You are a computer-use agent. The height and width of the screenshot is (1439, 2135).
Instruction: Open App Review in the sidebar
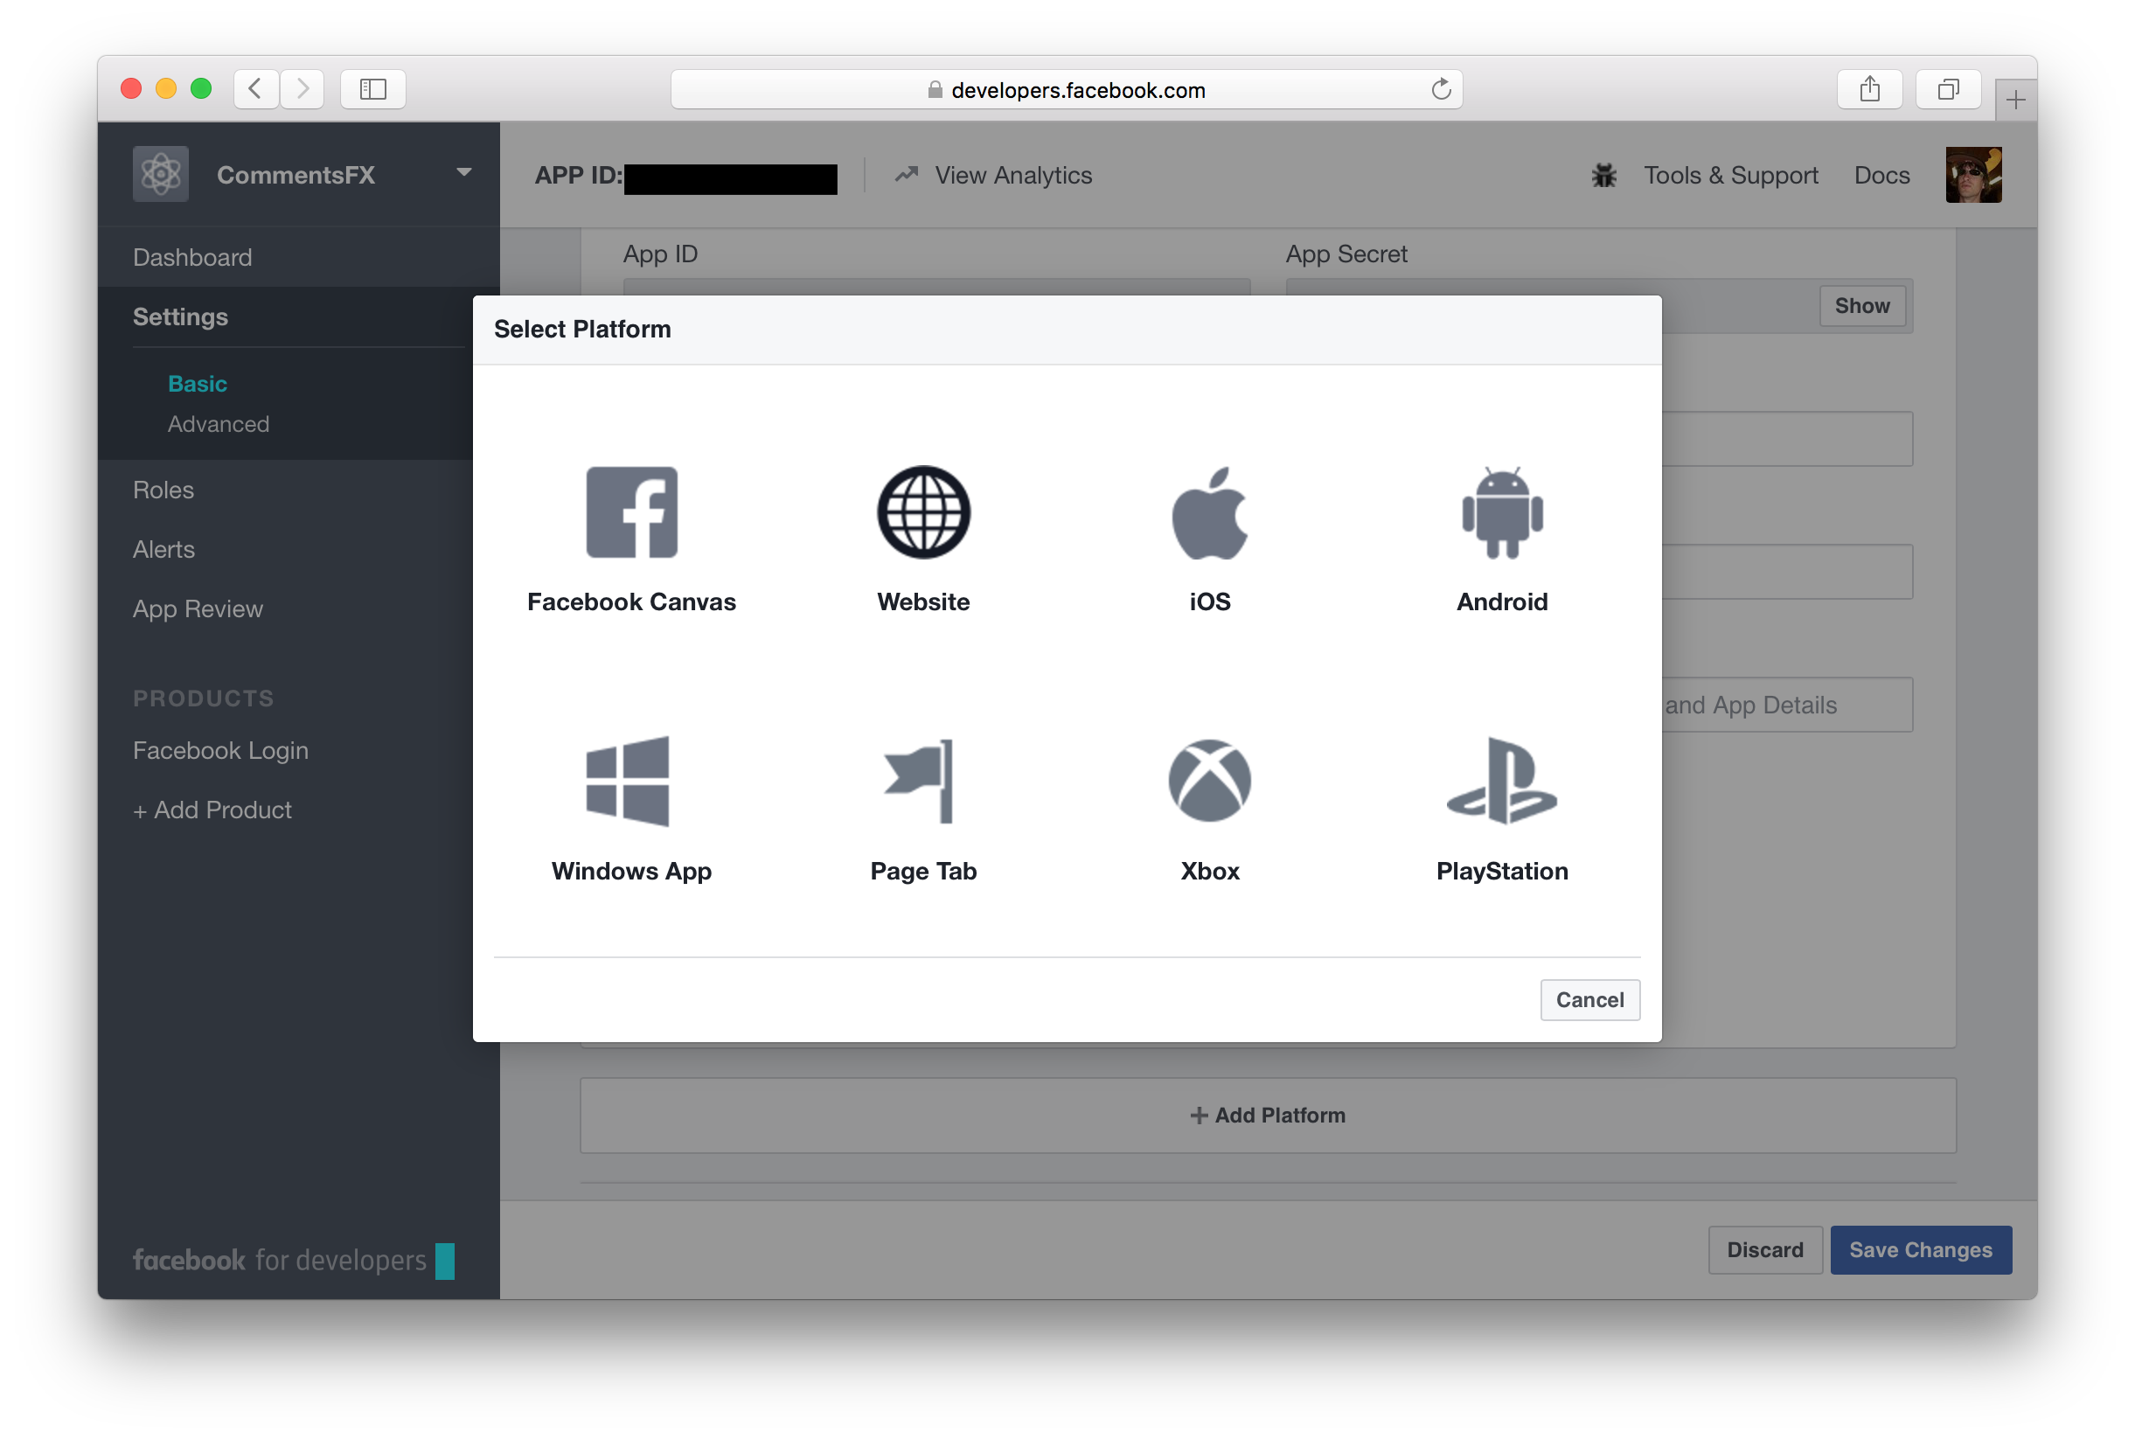[198, 608]
